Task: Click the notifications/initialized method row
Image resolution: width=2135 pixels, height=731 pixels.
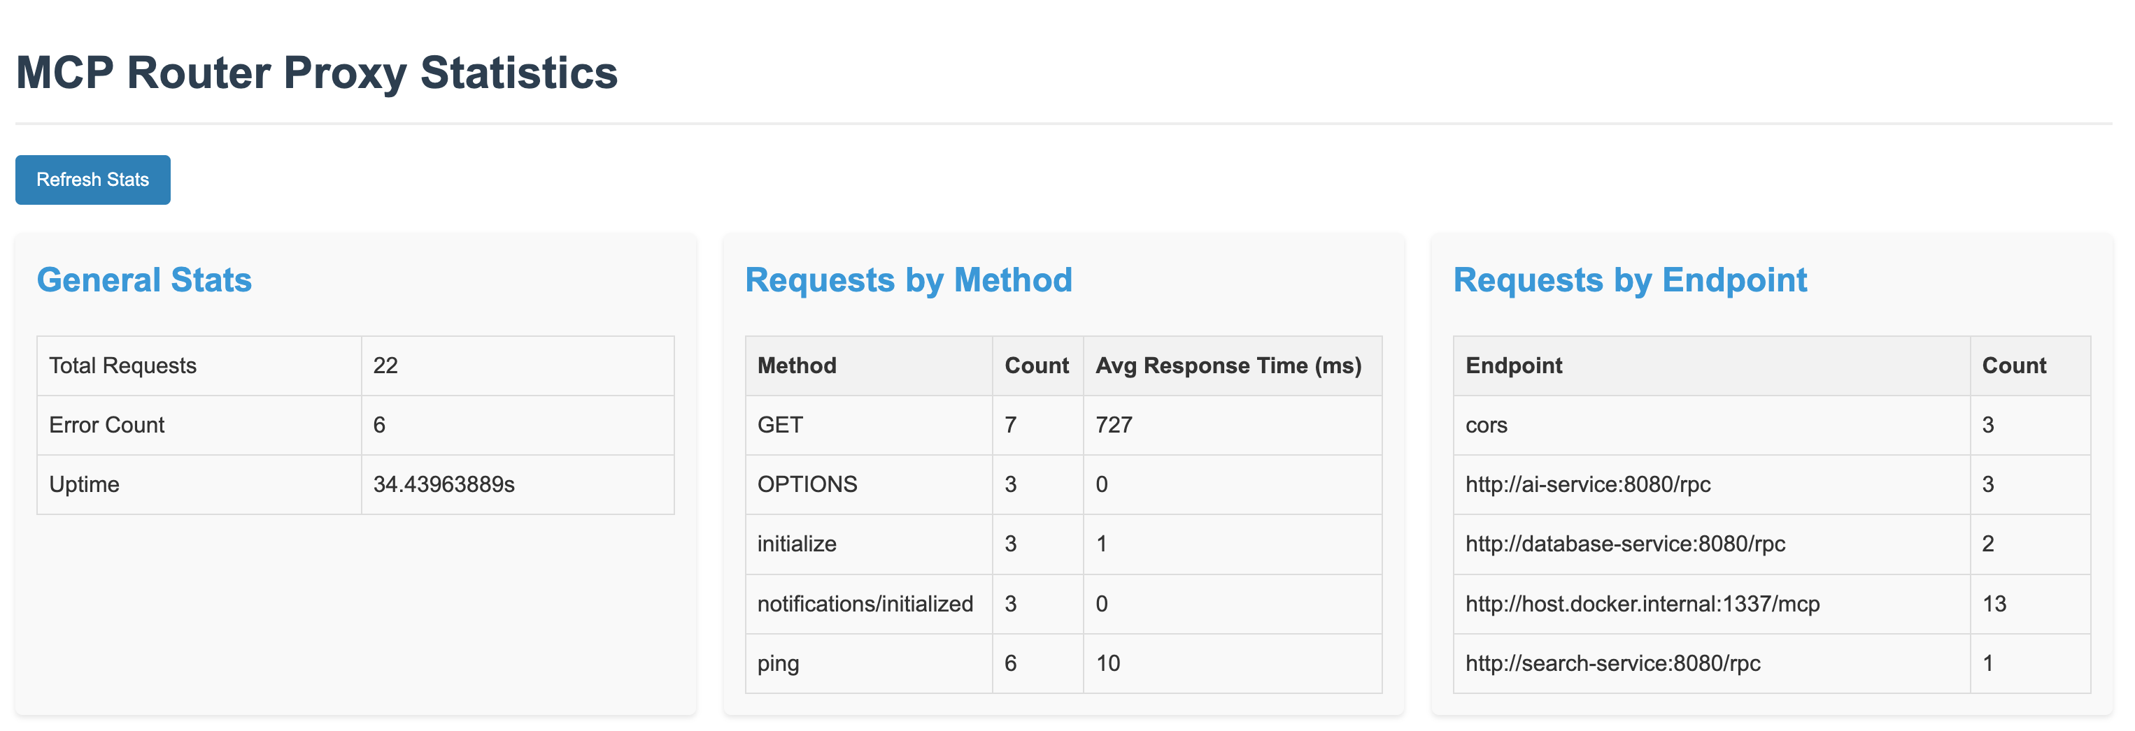Action: click(866, 604)
